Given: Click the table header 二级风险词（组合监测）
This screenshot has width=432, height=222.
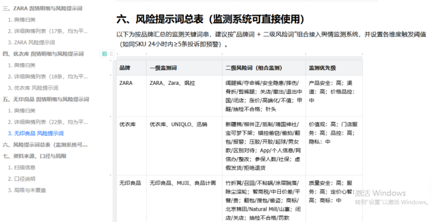Looking at the screenshot, I should pos(264,68).
